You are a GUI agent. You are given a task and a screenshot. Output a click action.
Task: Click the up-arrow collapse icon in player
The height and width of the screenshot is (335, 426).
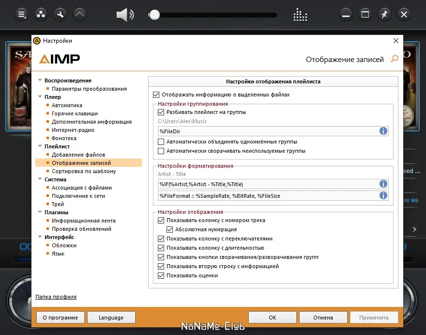coord(80,15)
